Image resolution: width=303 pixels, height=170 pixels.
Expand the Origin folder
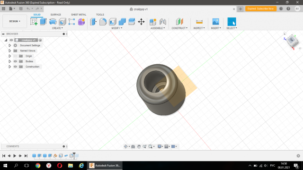click(x=9, y=56)
